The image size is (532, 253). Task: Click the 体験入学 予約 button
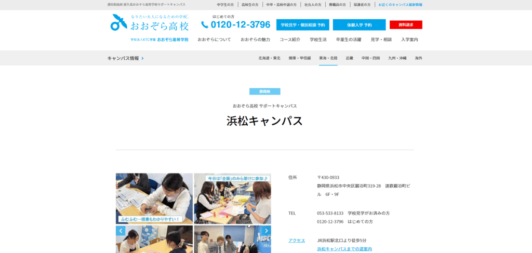(x=359, y=25)
